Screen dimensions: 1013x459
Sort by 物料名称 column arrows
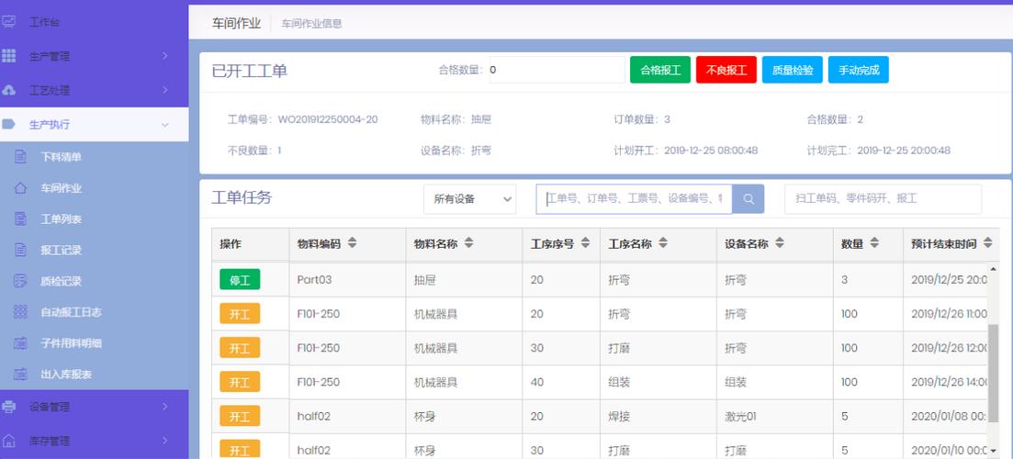pyautogui.click(x=469, y=243)
